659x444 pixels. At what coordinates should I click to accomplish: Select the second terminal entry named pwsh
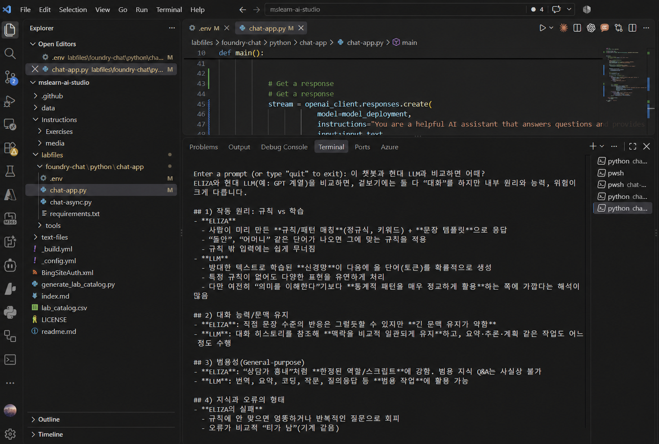point(623,173)
